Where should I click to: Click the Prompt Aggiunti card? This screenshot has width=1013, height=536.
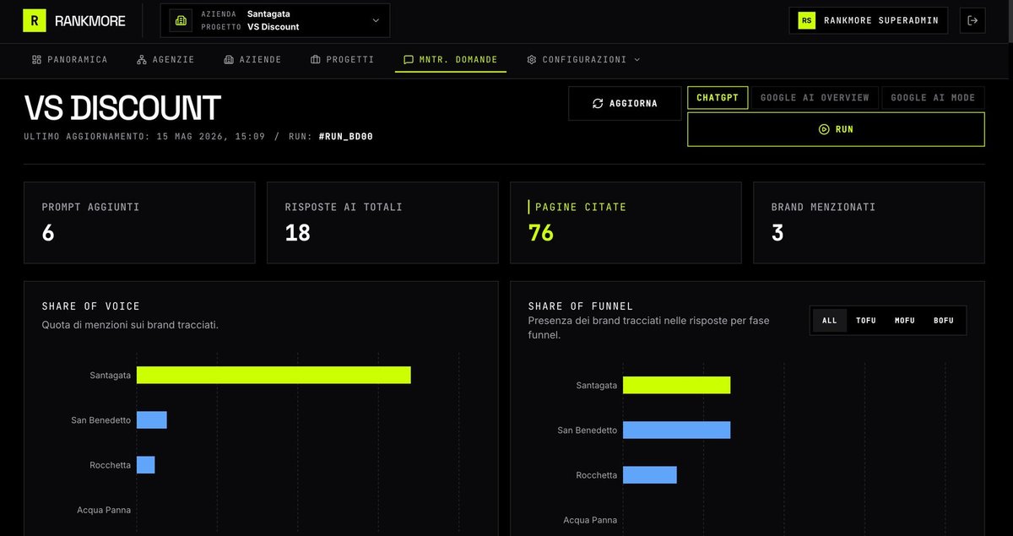(139, 223)
